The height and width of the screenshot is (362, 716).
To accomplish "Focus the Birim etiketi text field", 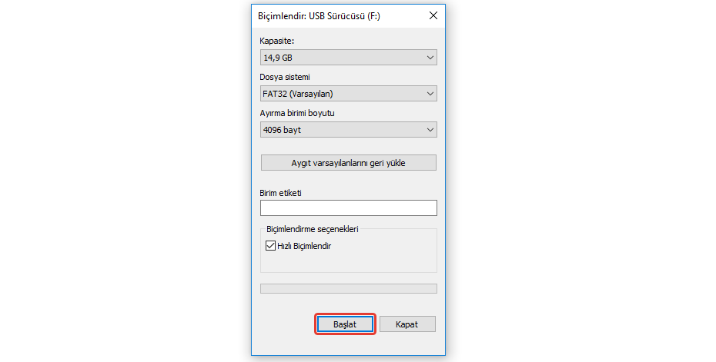I will 348,208.
